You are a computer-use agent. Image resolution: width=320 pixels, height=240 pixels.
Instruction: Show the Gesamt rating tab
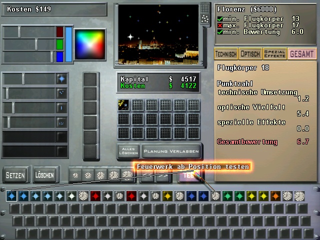pyautogui.click(x=302, y=54)
